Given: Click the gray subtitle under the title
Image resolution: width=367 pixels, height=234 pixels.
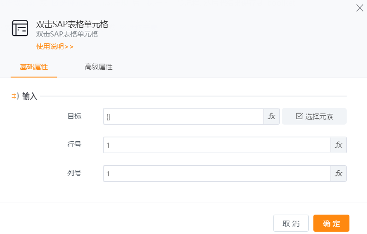Looking at the screenshot, I should pos(67,34).
